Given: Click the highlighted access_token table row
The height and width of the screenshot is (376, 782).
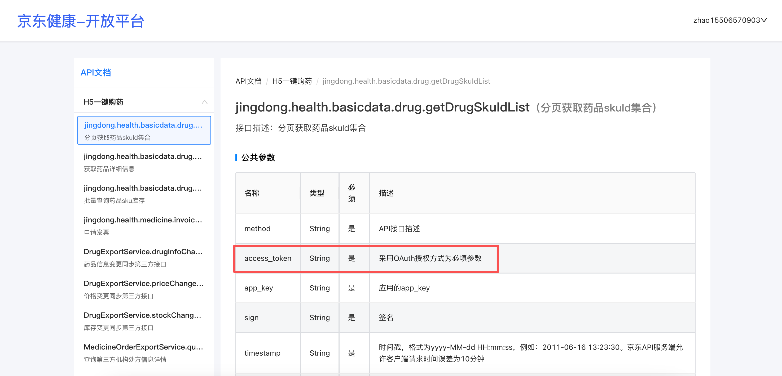Looking at the screenshot, I should (366, 258).
